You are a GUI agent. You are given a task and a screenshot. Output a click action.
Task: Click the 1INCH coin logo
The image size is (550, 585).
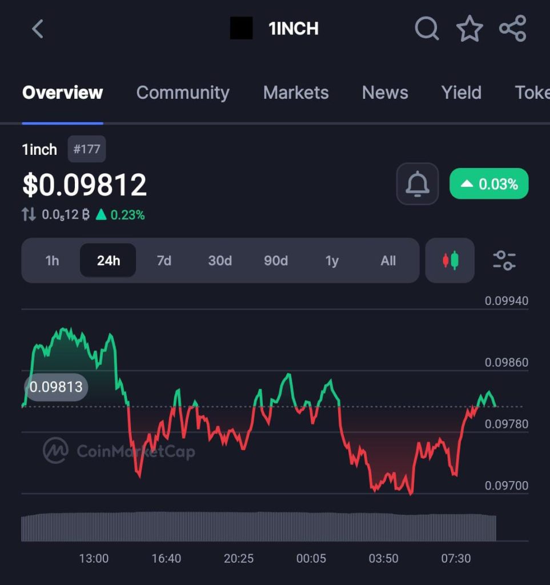click(x=241, y=29)
